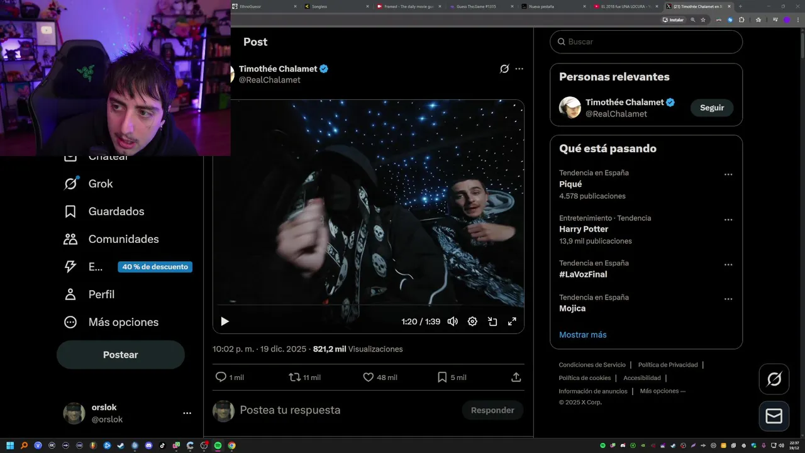Open Grok from the left sidebar
Screen dimensions: 805x453
pyautogui.click(x=88, y=184)
